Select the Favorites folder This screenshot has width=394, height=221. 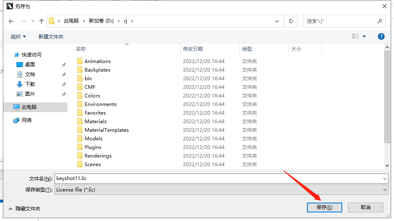tap(95, 113)
